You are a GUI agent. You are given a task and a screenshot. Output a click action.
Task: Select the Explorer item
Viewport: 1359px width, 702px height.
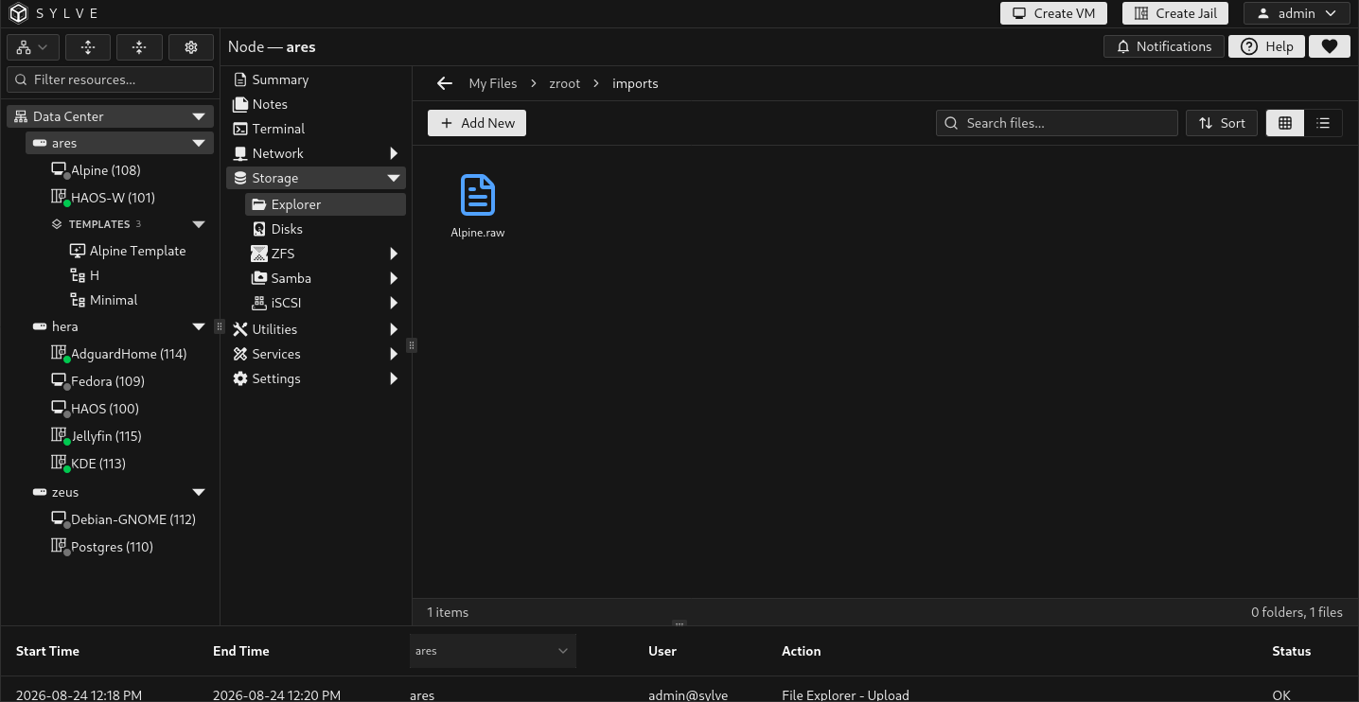click(x=326, y=204)
